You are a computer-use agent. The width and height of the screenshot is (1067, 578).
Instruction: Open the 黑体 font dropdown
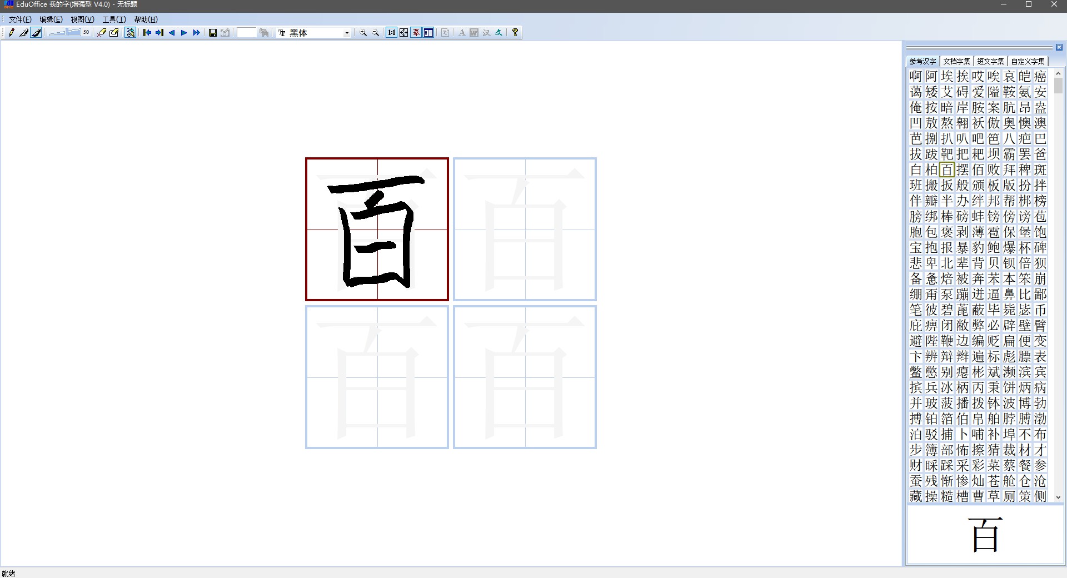pyautogui.click(x=347, y=33)
